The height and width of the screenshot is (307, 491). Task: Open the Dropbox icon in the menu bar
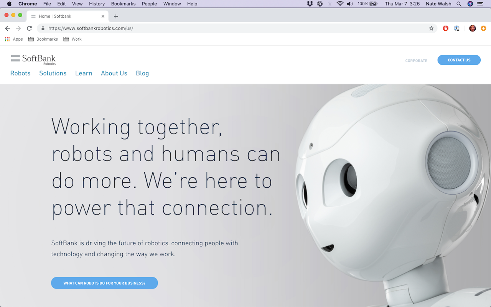point(310,4)
